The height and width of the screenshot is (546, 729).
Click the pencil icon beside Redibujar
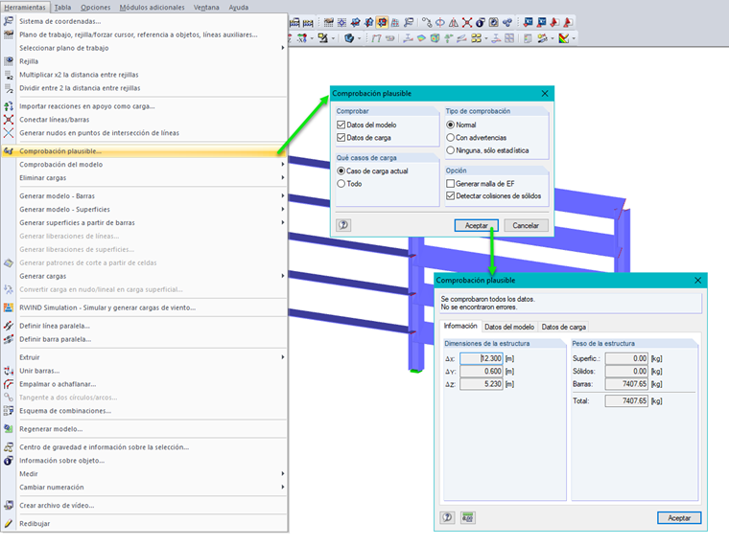(9, 524)
